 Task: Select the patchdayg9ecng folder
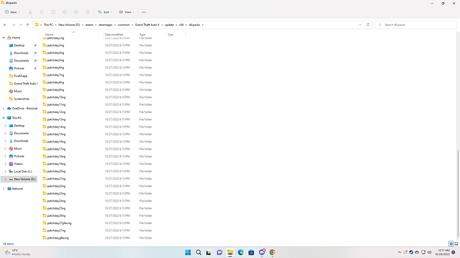click(x=58, y=238)
